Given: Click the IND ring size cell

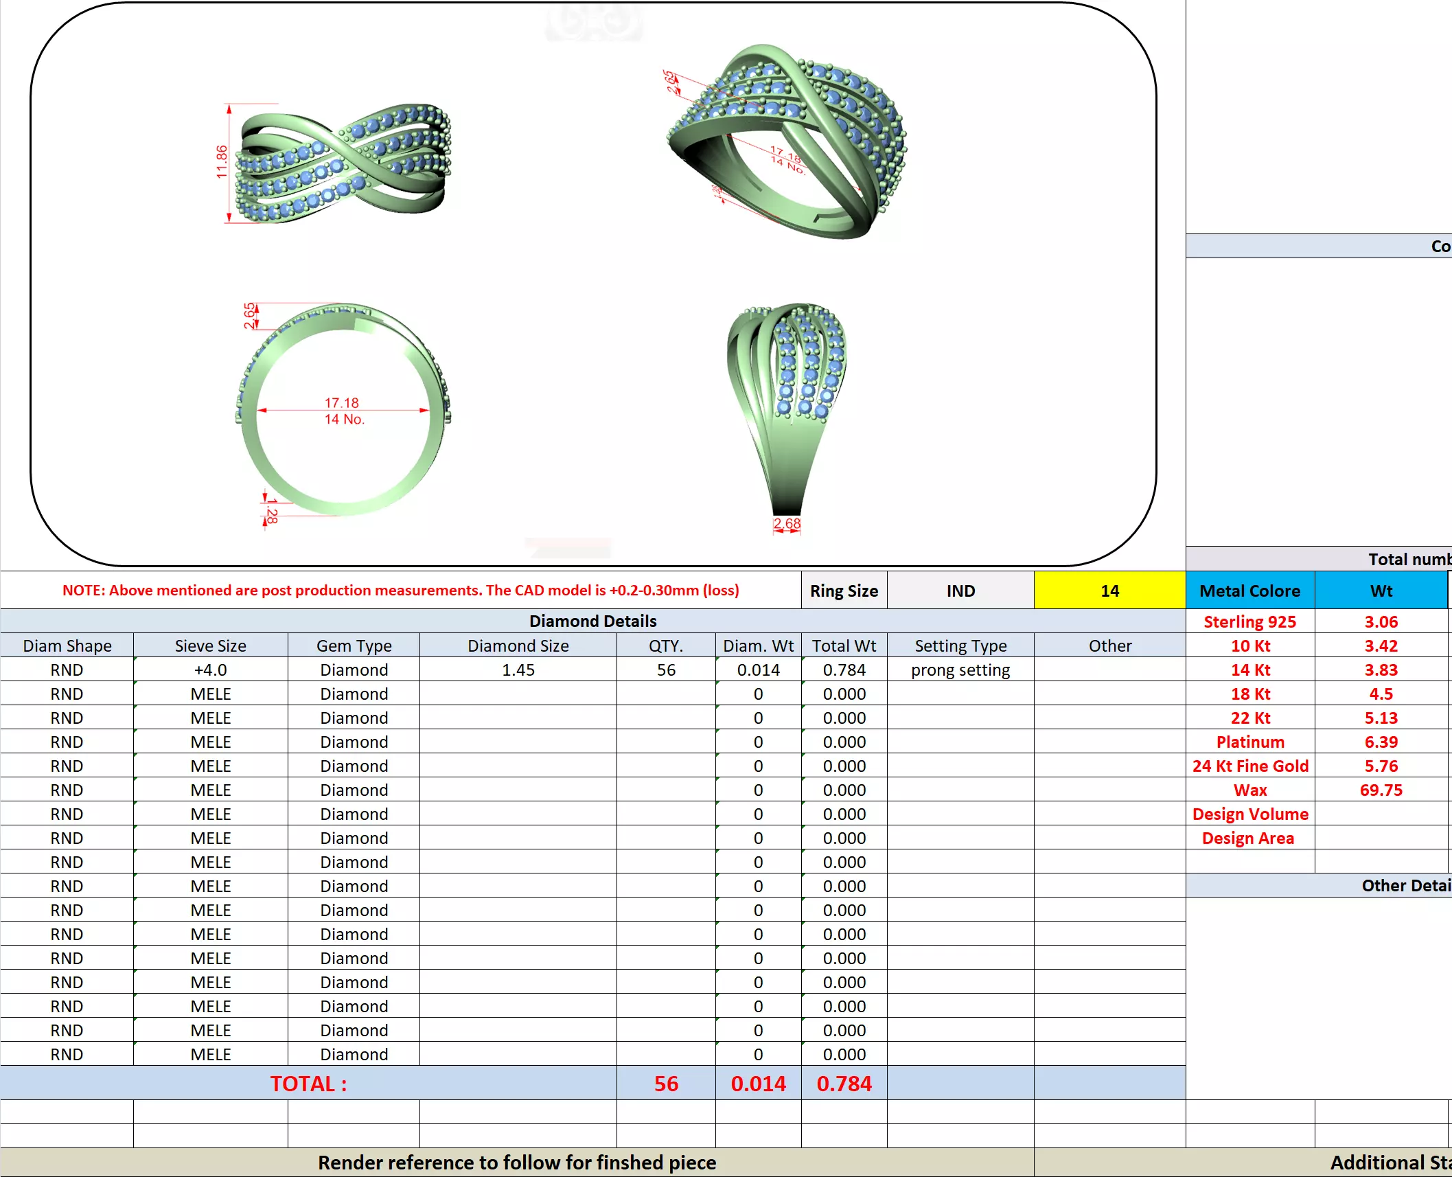Looking at the screenshot, I should tap(960, 591).
